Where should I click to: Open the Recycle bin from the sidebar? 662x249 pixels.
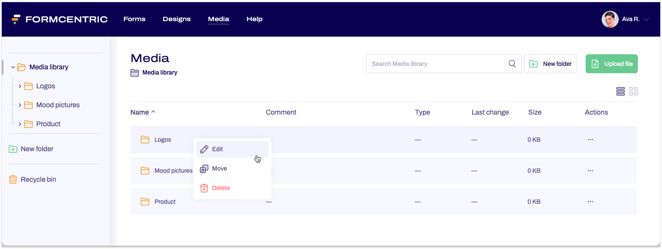(38, 179)
